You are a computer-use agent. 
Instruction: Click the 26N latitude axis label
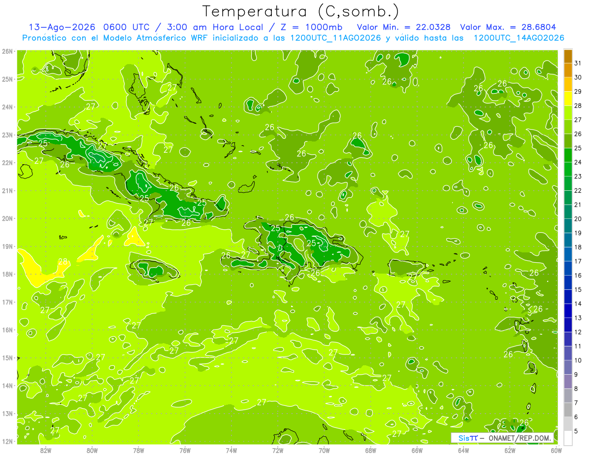coord(7,51)
